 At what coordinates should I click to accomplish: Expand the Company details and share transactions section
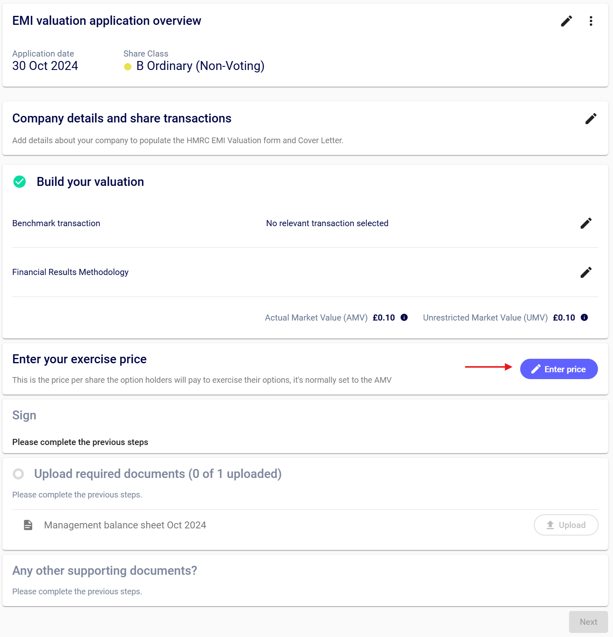122,118
